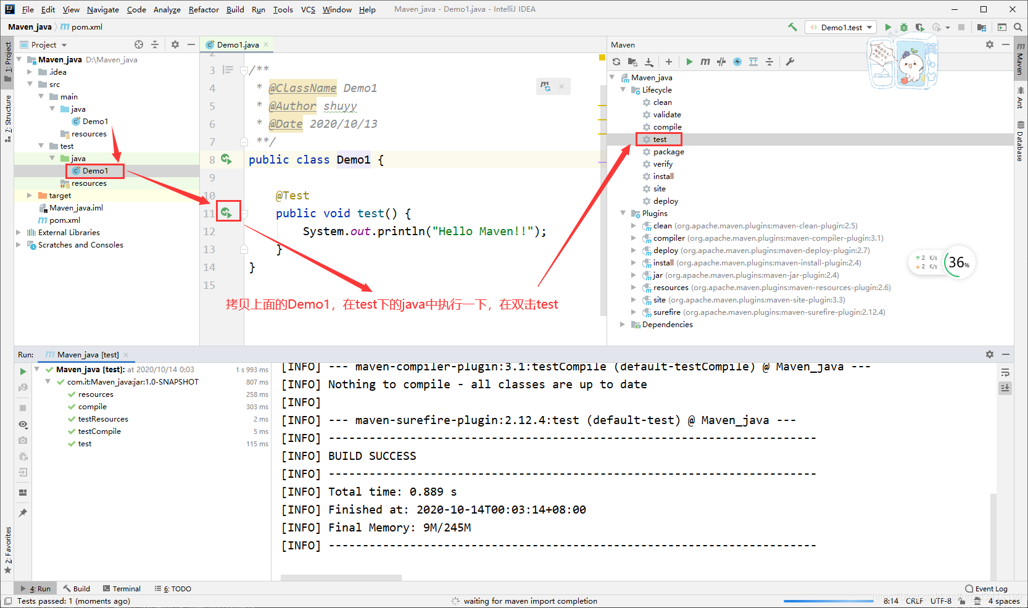Expand the surefire plugin node
Image resolution: width=1028 pixels, height=608 pixels.
click(x=634, y=312)
